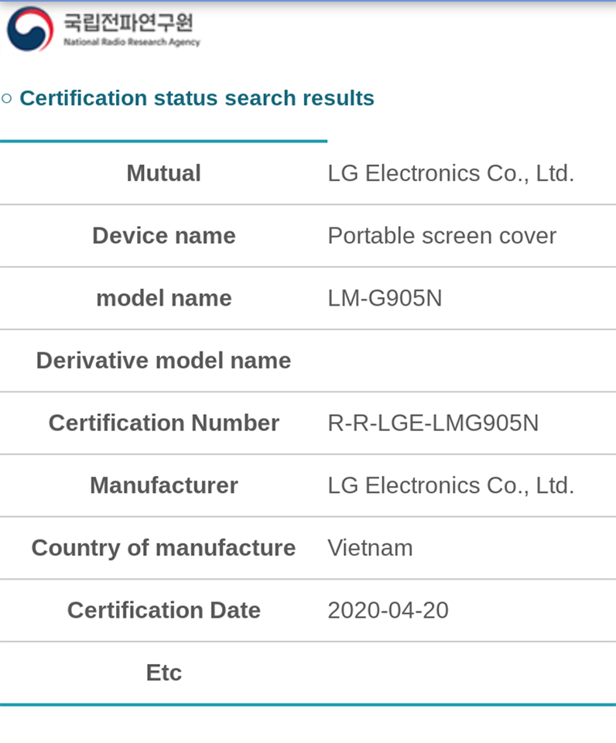616x743 pixels.
Task: Select the LM-G905N model value
Action: pos(385,298)
